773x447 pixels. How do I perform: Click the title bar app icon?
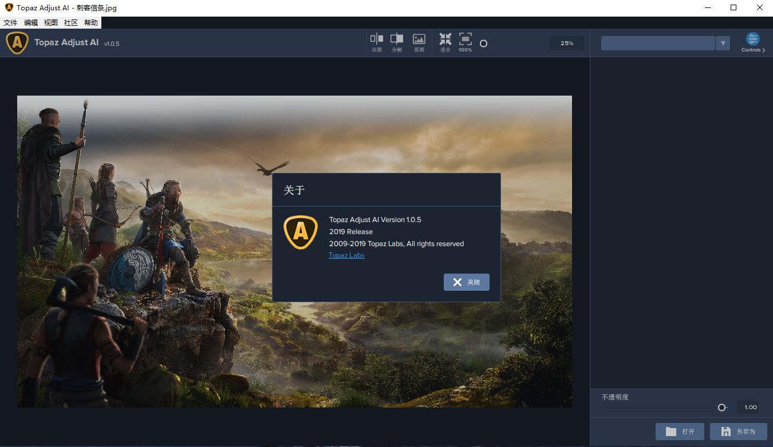[x=9, y=7]
